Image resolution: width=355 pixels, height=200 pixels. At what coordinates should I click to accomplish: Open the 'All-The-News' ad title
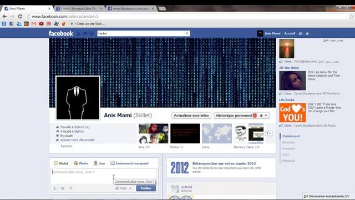pos(289,68)
